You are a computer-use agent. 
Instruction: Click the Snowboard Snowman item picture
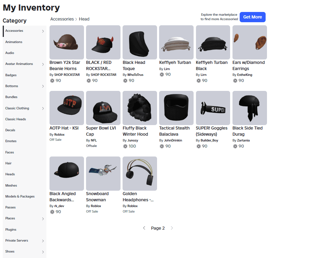click(103, 174)
